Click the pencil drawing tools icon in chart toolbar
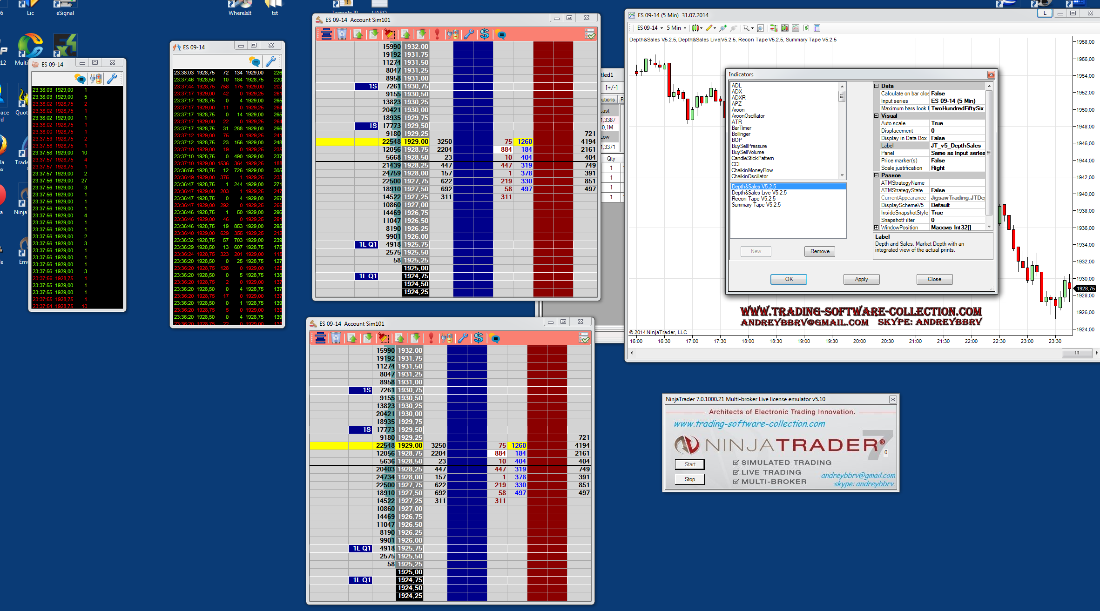Image resolution: width=1100 pixels, height=611 pixels. (709, 28)
